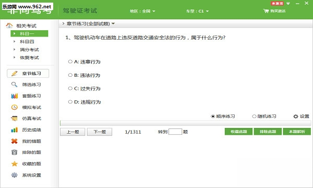313x188 pixels.
Task: Click the 下一题 button
Action: pos(100,132)
